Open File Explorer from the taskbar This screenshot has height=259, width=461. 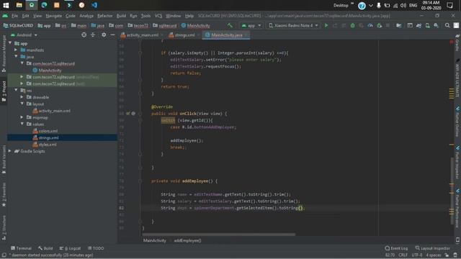click(19, 5)
